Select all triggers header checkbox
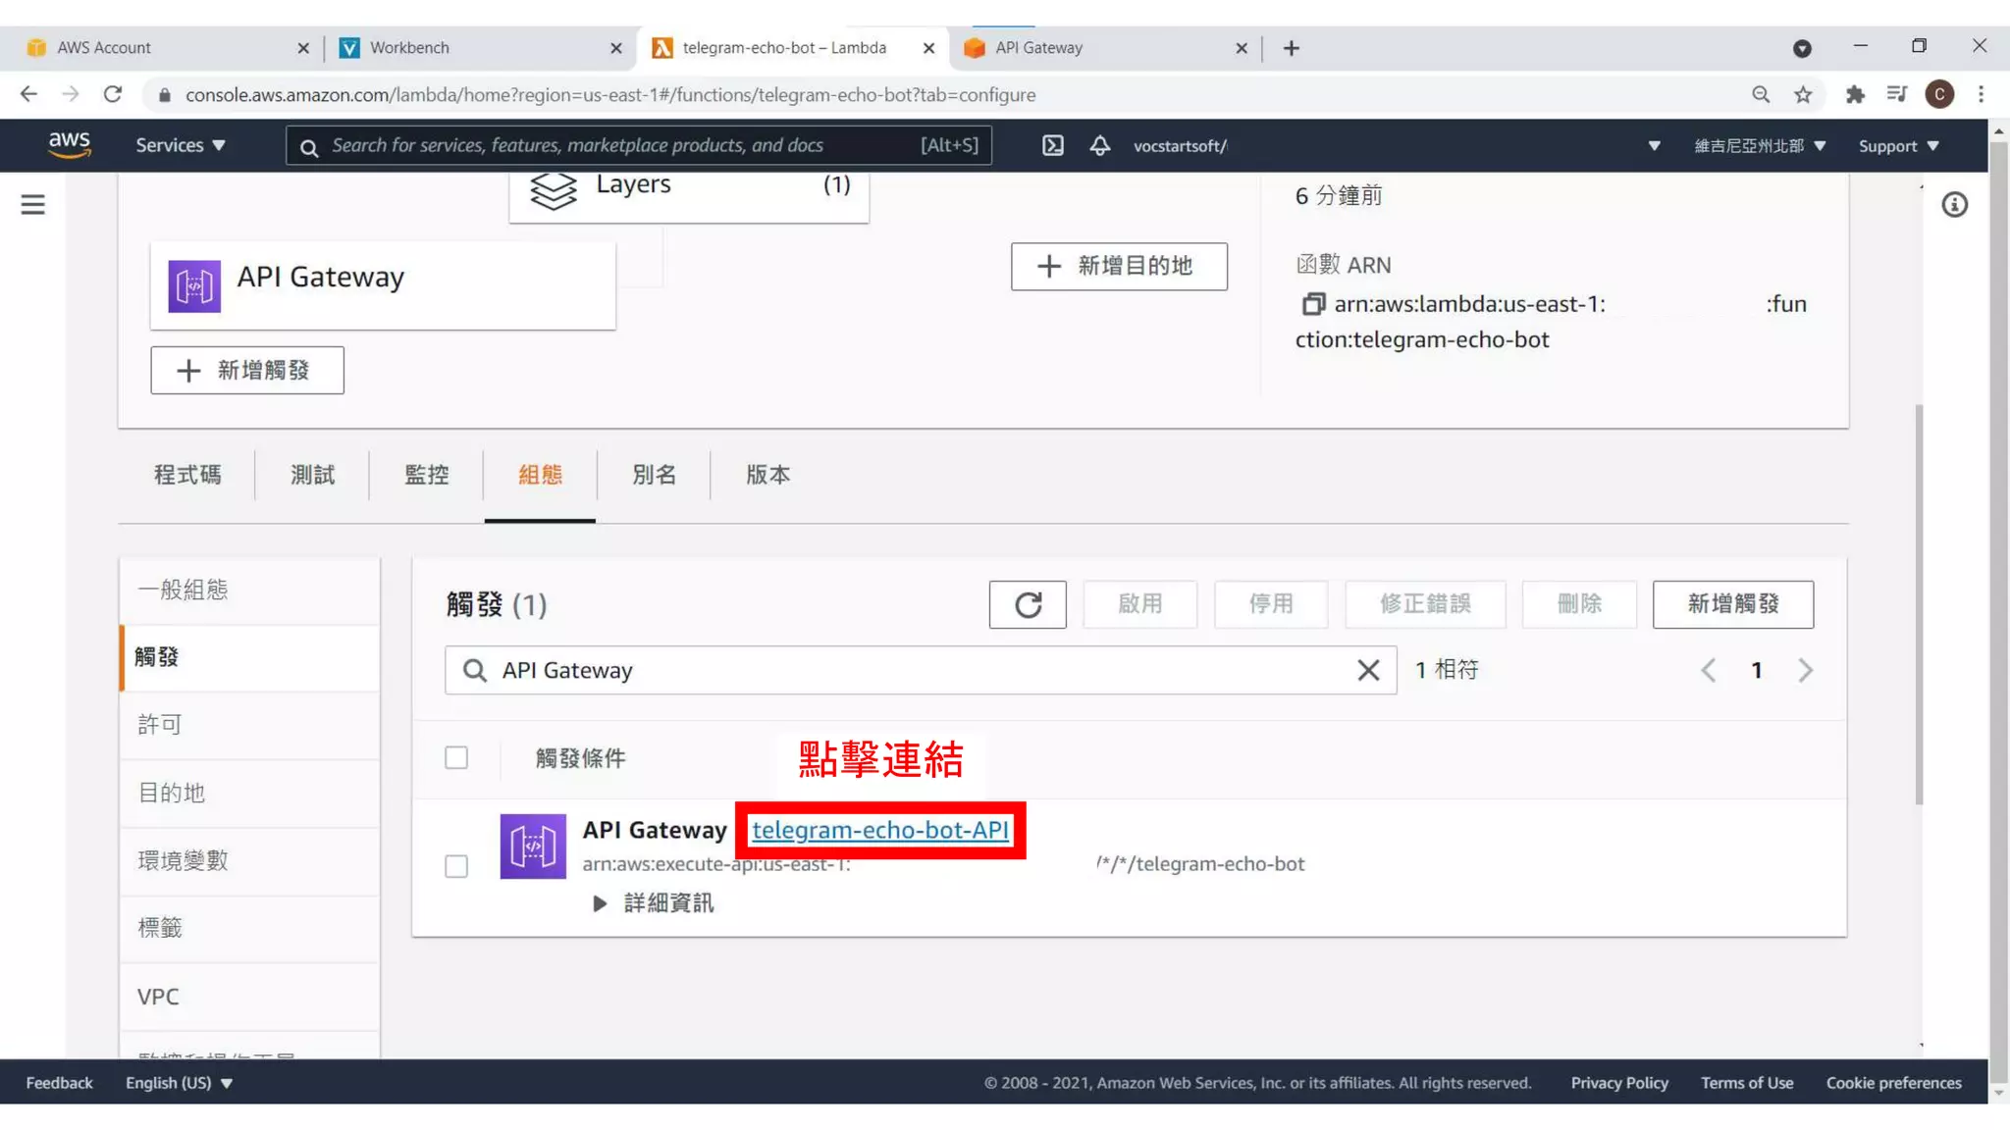Viewport: 2010px width, 1130px height. click(456, 757)
